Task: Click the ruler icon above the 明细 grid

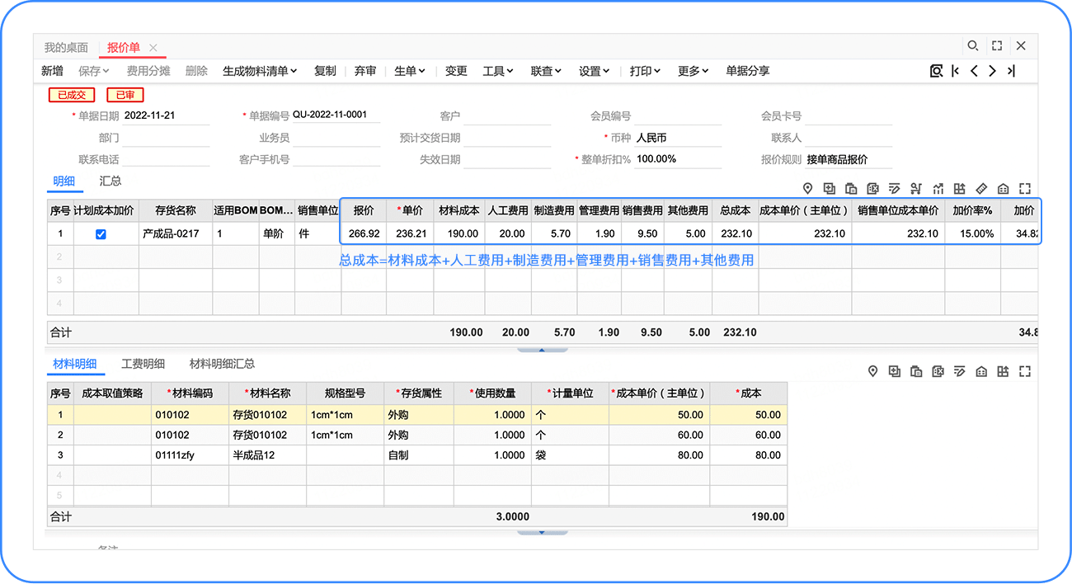Action: pos(981,189)
